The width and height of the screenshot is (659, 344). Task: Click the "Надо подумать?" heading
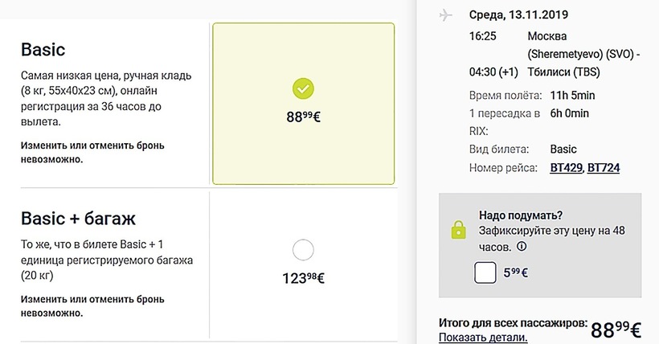coord(520,215)
